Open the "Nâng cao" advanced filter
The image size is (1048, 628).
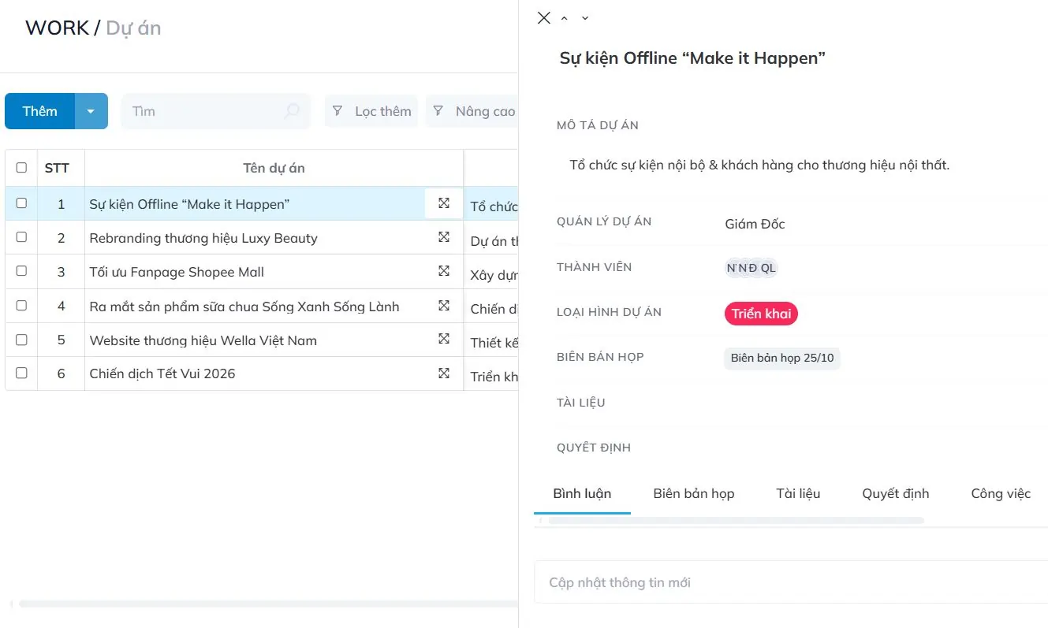473,111
